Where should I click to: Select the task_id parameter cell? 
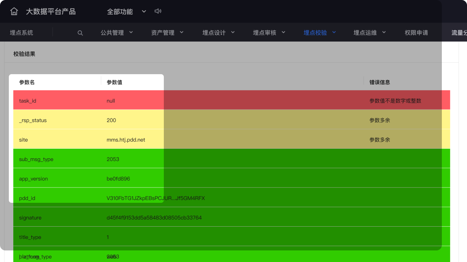28,101
